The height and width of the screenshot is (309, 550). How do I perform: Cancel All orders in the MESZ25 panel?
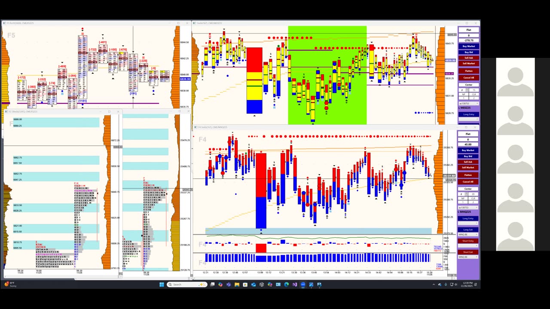pos(469,78)
